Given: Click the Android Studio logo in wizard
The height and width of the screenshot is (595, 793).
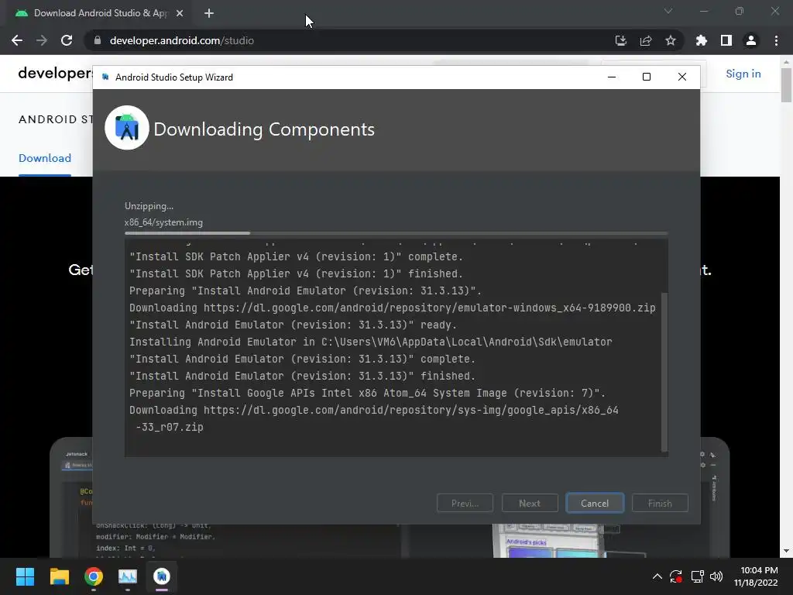Looking at the screenshot, I should [x=127, y=128].
